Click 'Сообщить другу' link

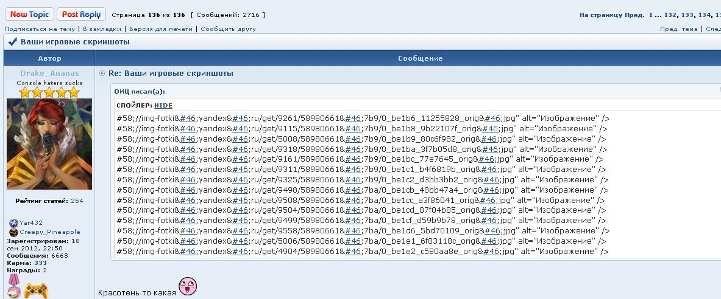[x=228, y=29]
